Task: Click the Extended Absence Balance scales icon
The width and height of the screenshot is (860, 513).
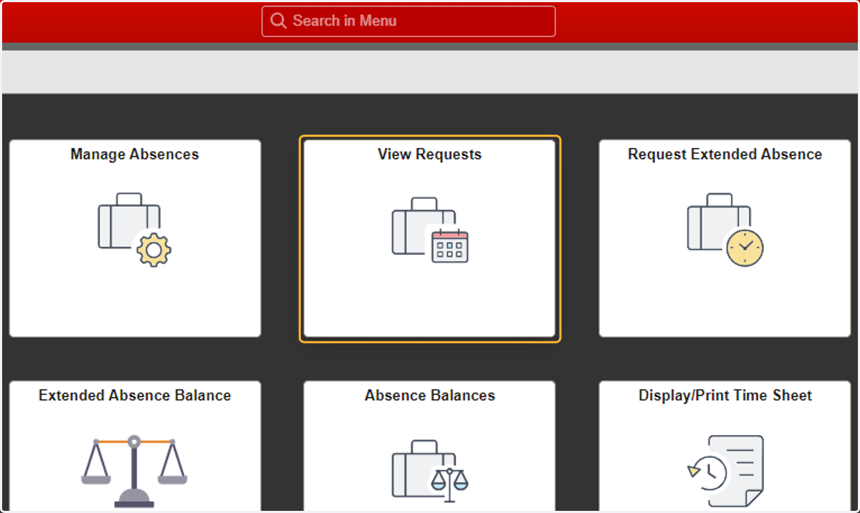Action: (134, 470)
